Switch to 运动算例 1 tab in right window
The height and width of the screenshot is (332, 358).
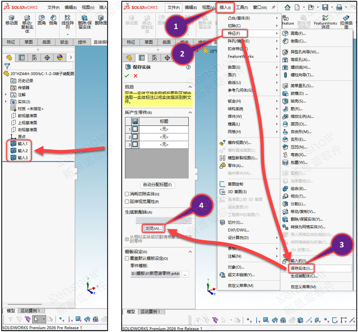click(150, 311)
